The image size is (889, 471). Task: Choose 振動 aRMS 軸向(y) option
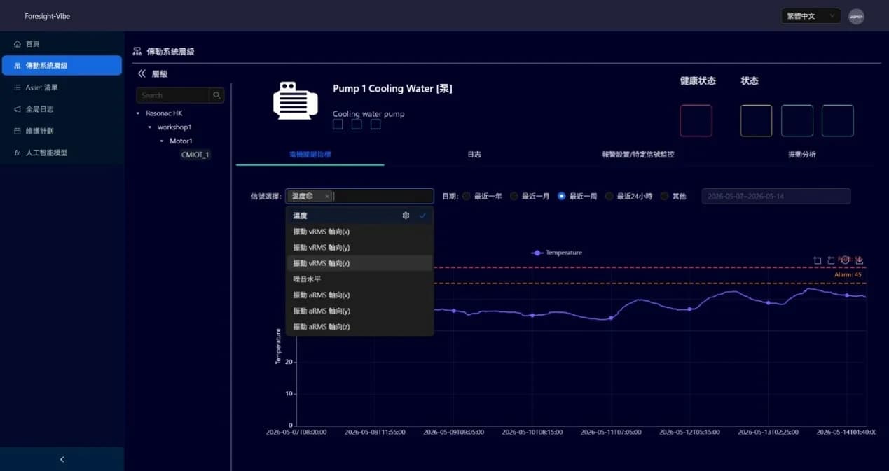tap(359, 311)
